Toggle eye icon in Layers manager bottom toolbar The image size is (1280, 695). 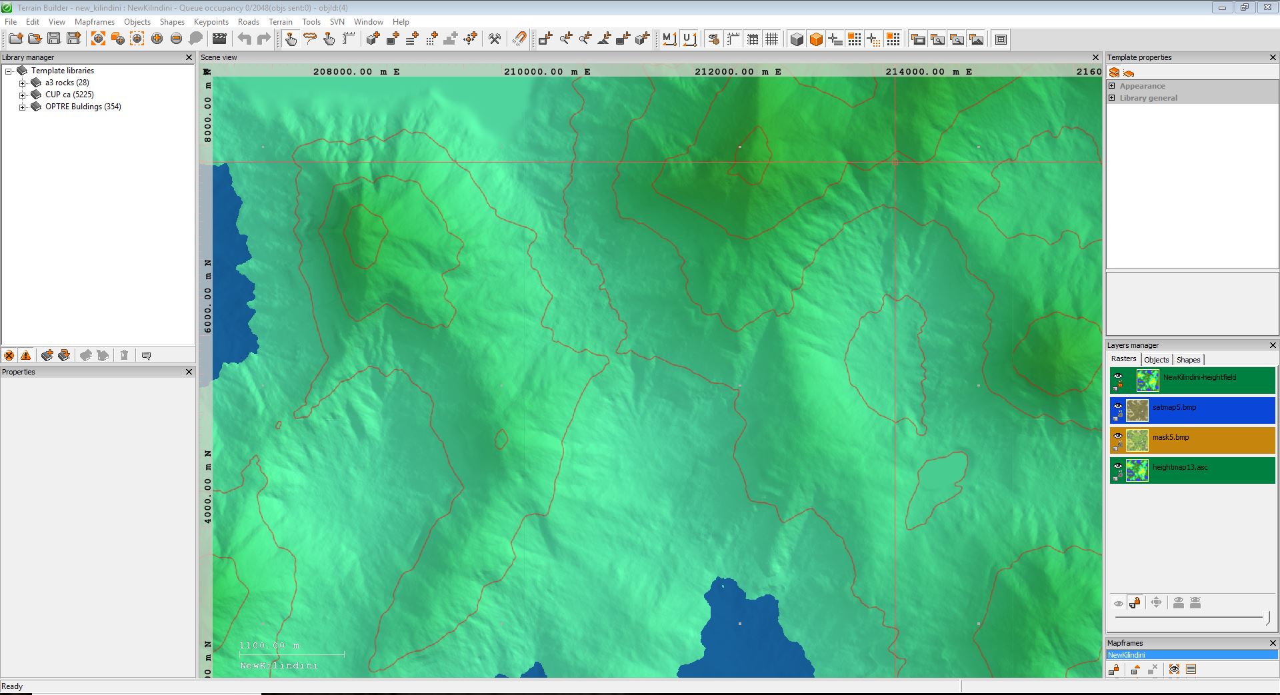point(1119,603)
